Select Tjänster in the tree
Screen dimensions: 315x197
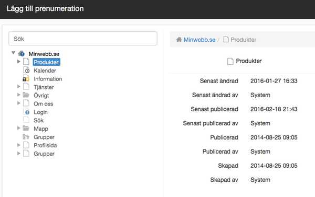(x=44, y=87)
